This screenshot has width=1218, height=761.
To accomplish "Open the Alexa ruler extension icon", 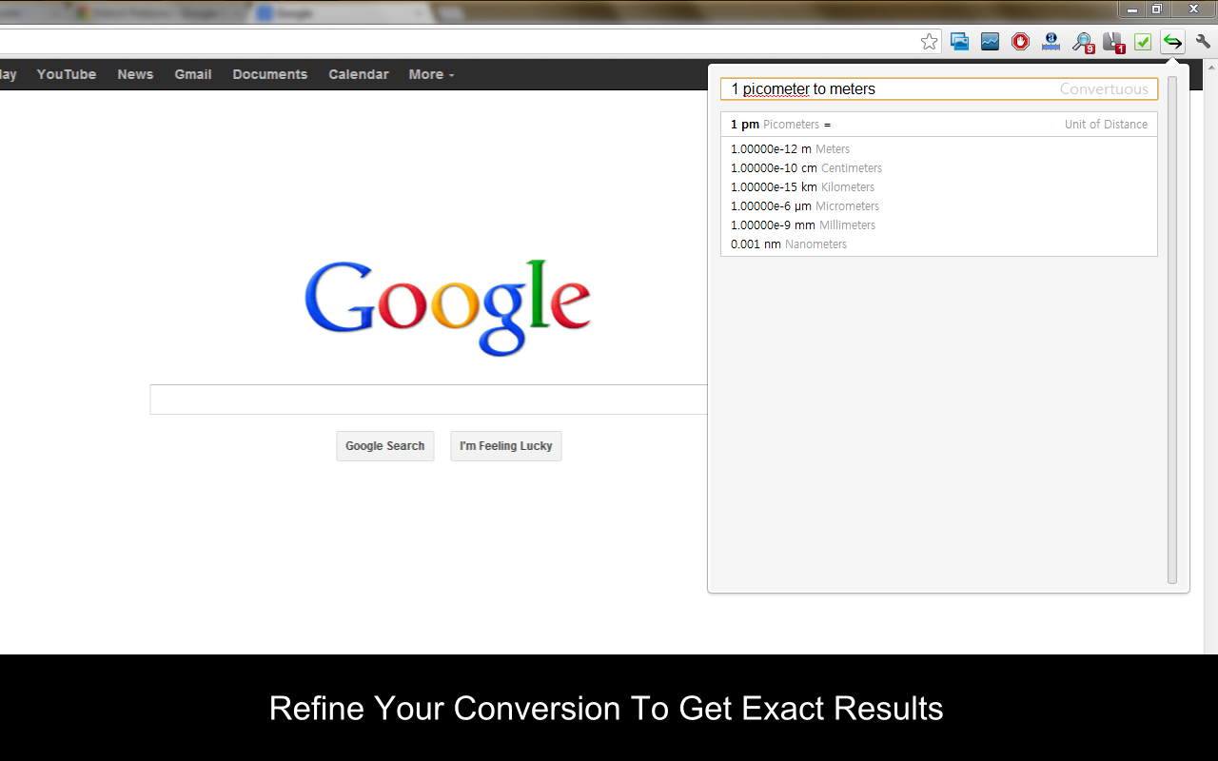I will [x=1051, y=42].
